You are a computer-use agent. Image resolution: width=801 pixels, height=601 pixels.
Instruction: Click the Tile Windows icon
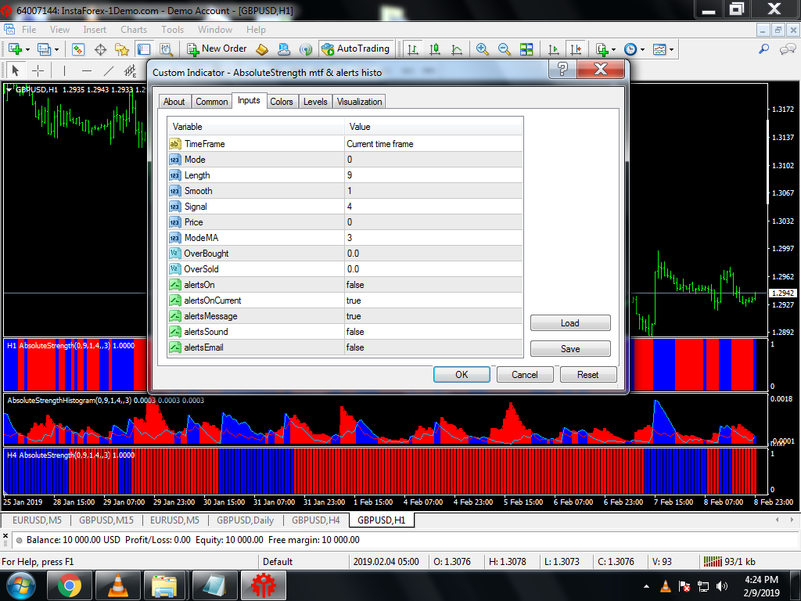tap(526, 49)
